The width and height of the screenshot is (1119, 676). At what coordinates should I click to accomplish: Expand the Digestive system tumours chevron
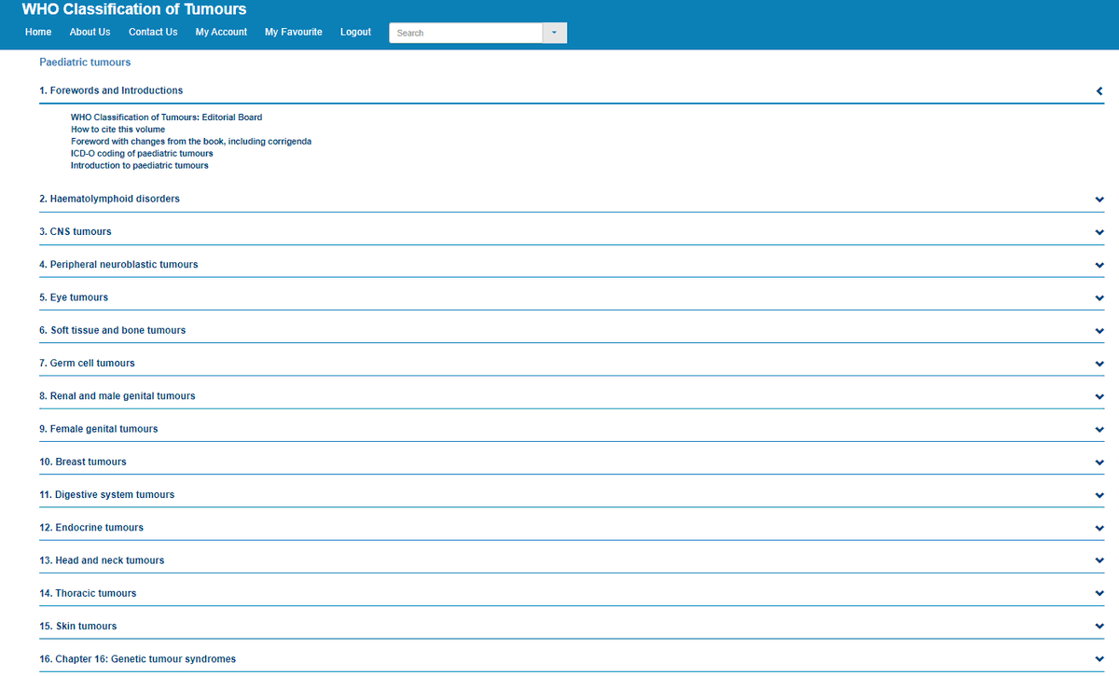[1099, 495]
